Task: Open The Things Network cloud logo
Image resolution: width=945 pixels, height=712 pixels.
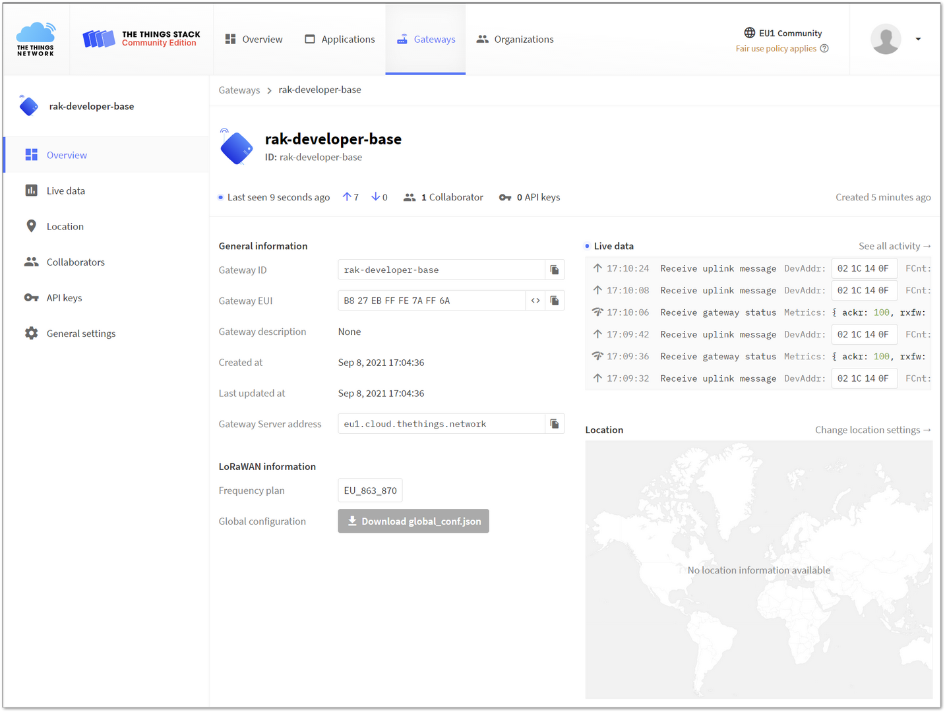Action: click(36, 39)
